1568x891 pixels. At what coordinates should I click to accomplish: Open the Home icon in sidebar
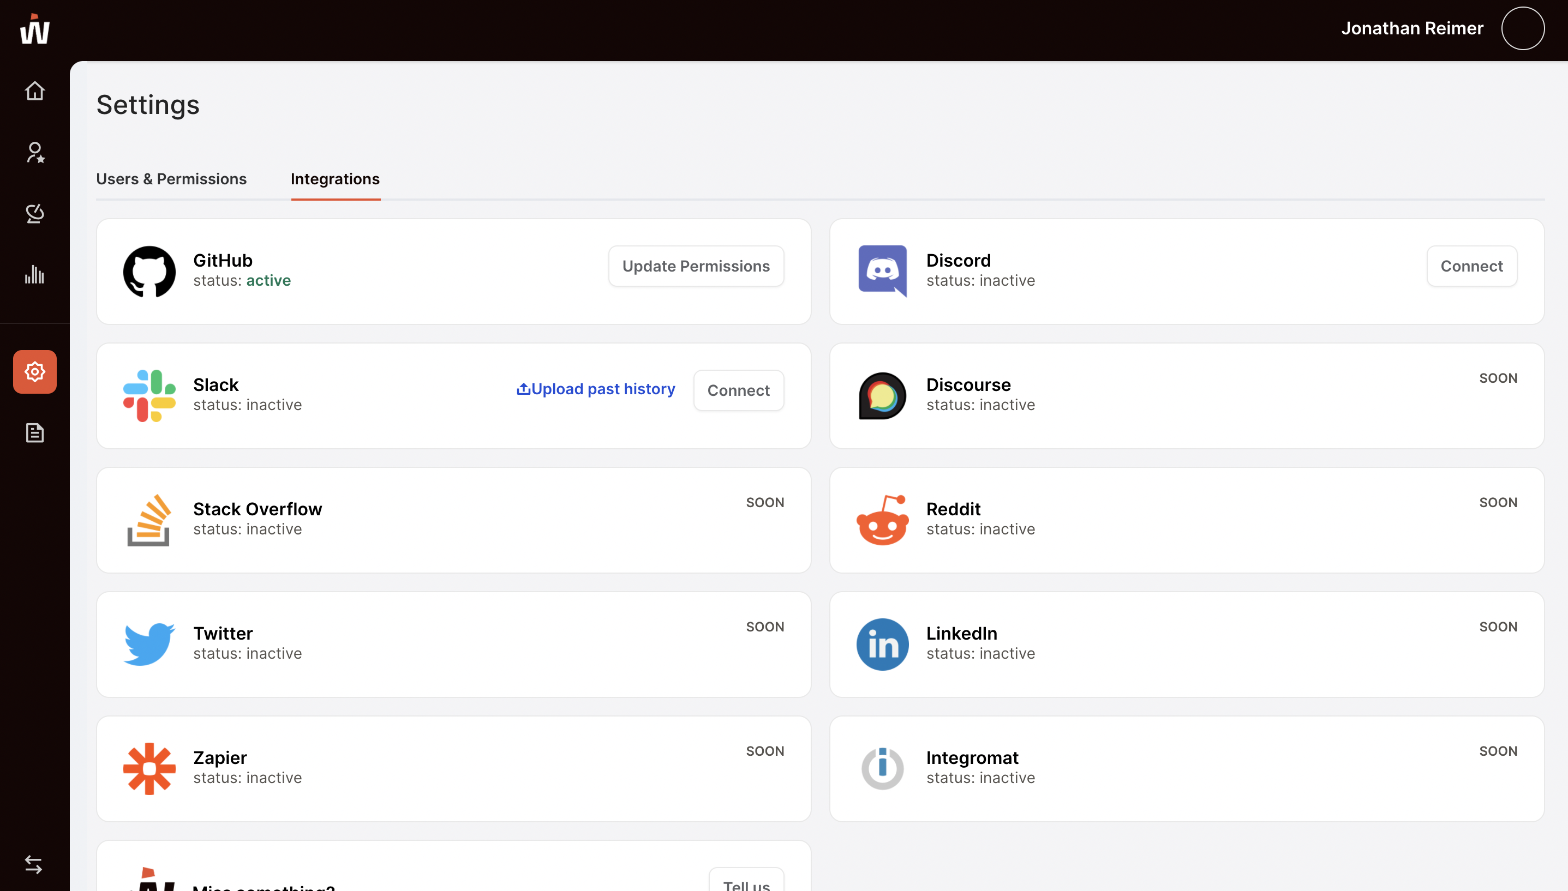coord(35,91)
